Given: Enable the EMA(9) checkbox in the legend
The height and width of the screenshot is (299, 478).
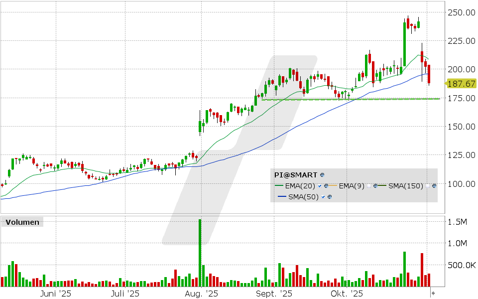Looking at the screenshot, I should 368,185.
